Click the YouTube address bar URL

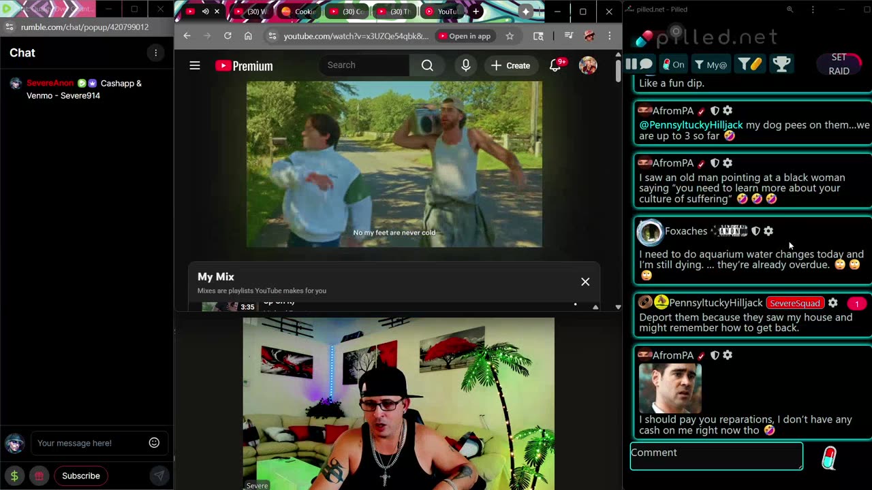click(356, 36)
